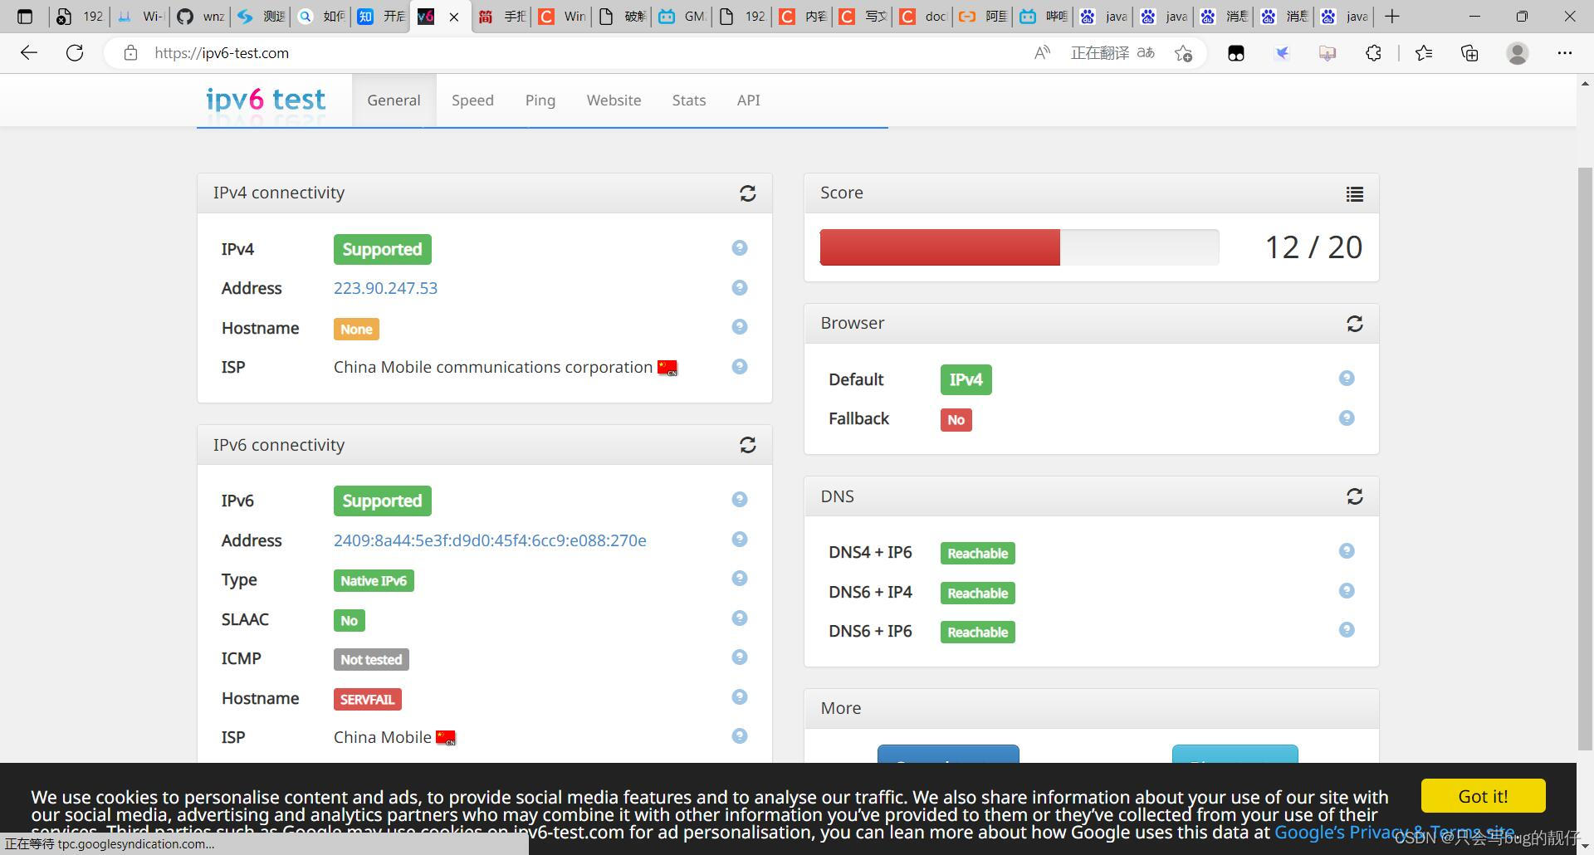Open the IPv6 address 2409:8a44 link

[x=490, y=540]
